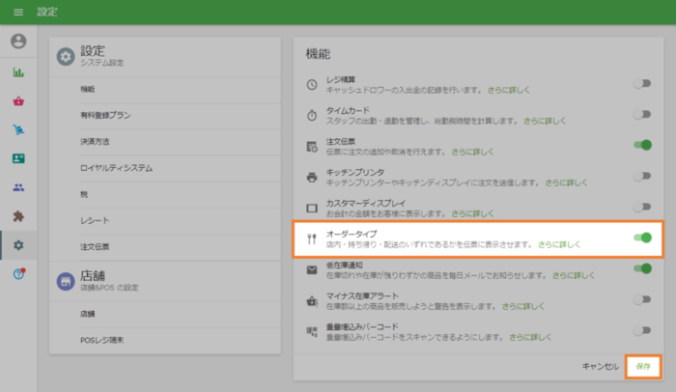Enable the レジ精算 toggle
The height and width of the screenshot is (392, 676).
[641, 84]
